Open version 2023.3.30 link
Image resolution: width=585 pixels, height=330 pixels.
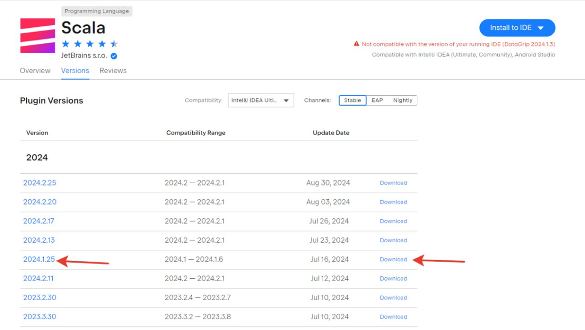39,317
